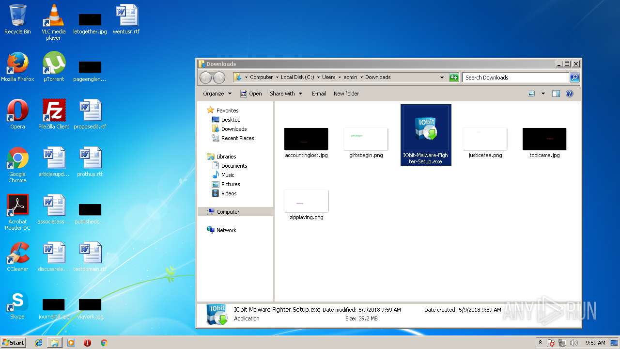Open Desktop in navigation pane
The image size is (620, 349).
pos(231,120)
